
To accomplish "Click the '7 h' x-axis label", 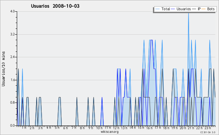I will tap(74, 128).
